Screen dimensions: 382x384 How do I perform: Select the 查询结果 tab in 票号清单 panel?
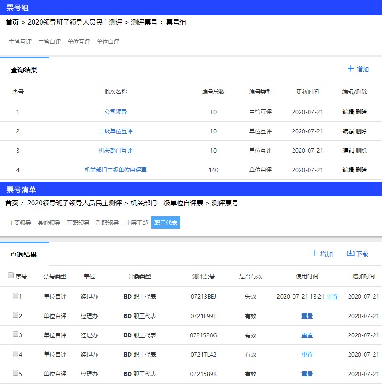[x=24, y=254]
